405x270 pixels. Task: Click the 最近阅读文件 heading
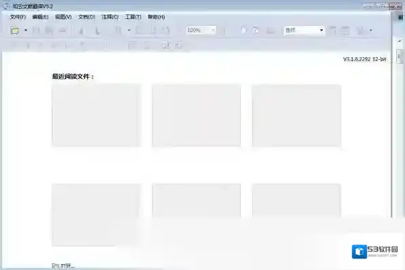tap(73, 76)
